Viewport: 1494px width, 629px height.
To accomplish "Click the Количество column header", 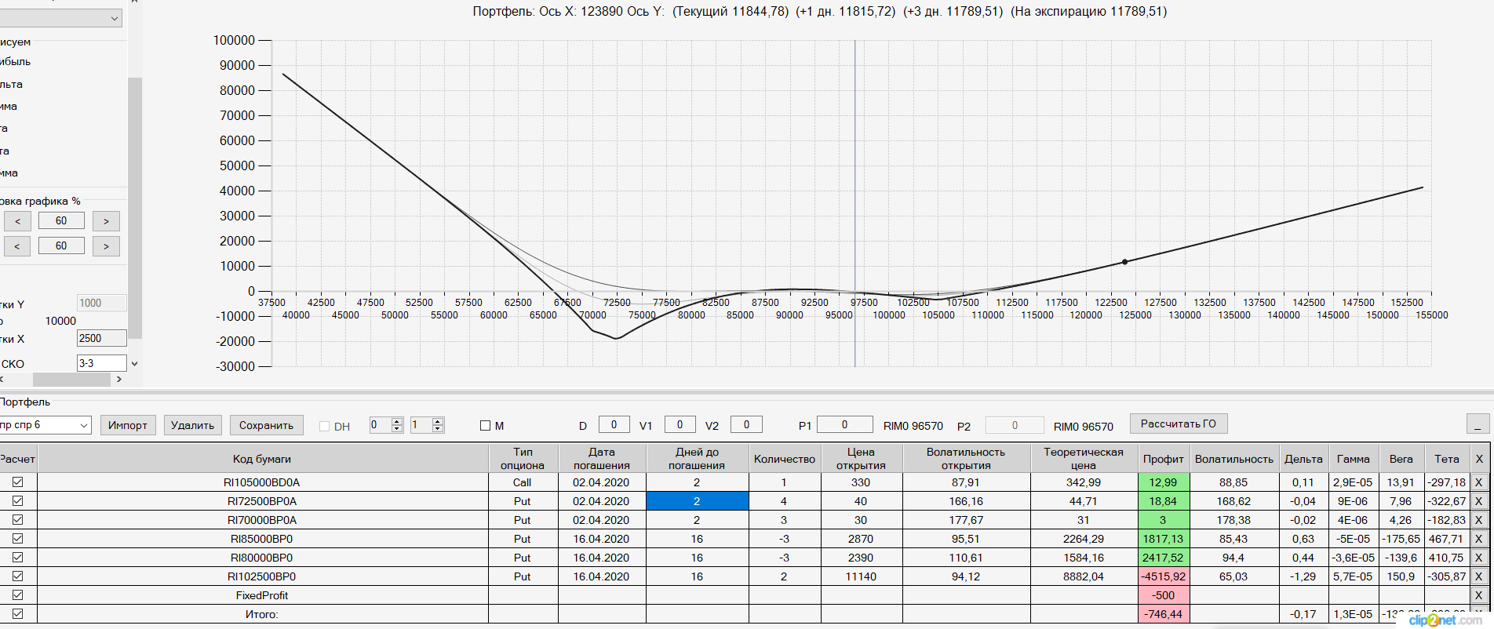I will pyautogui.click(x=785, y=459).
